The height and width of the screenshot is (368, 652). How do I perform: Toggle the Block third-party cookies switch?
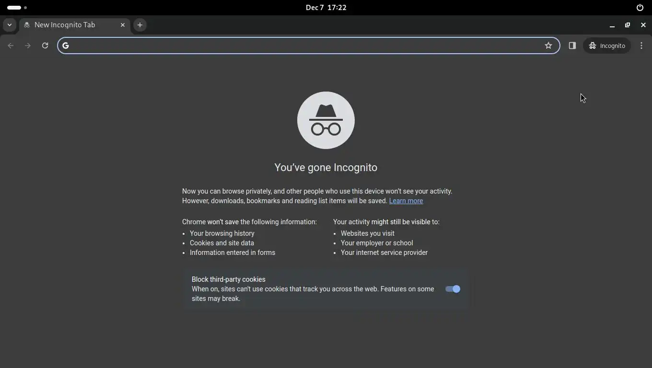(x=453, y=289)
